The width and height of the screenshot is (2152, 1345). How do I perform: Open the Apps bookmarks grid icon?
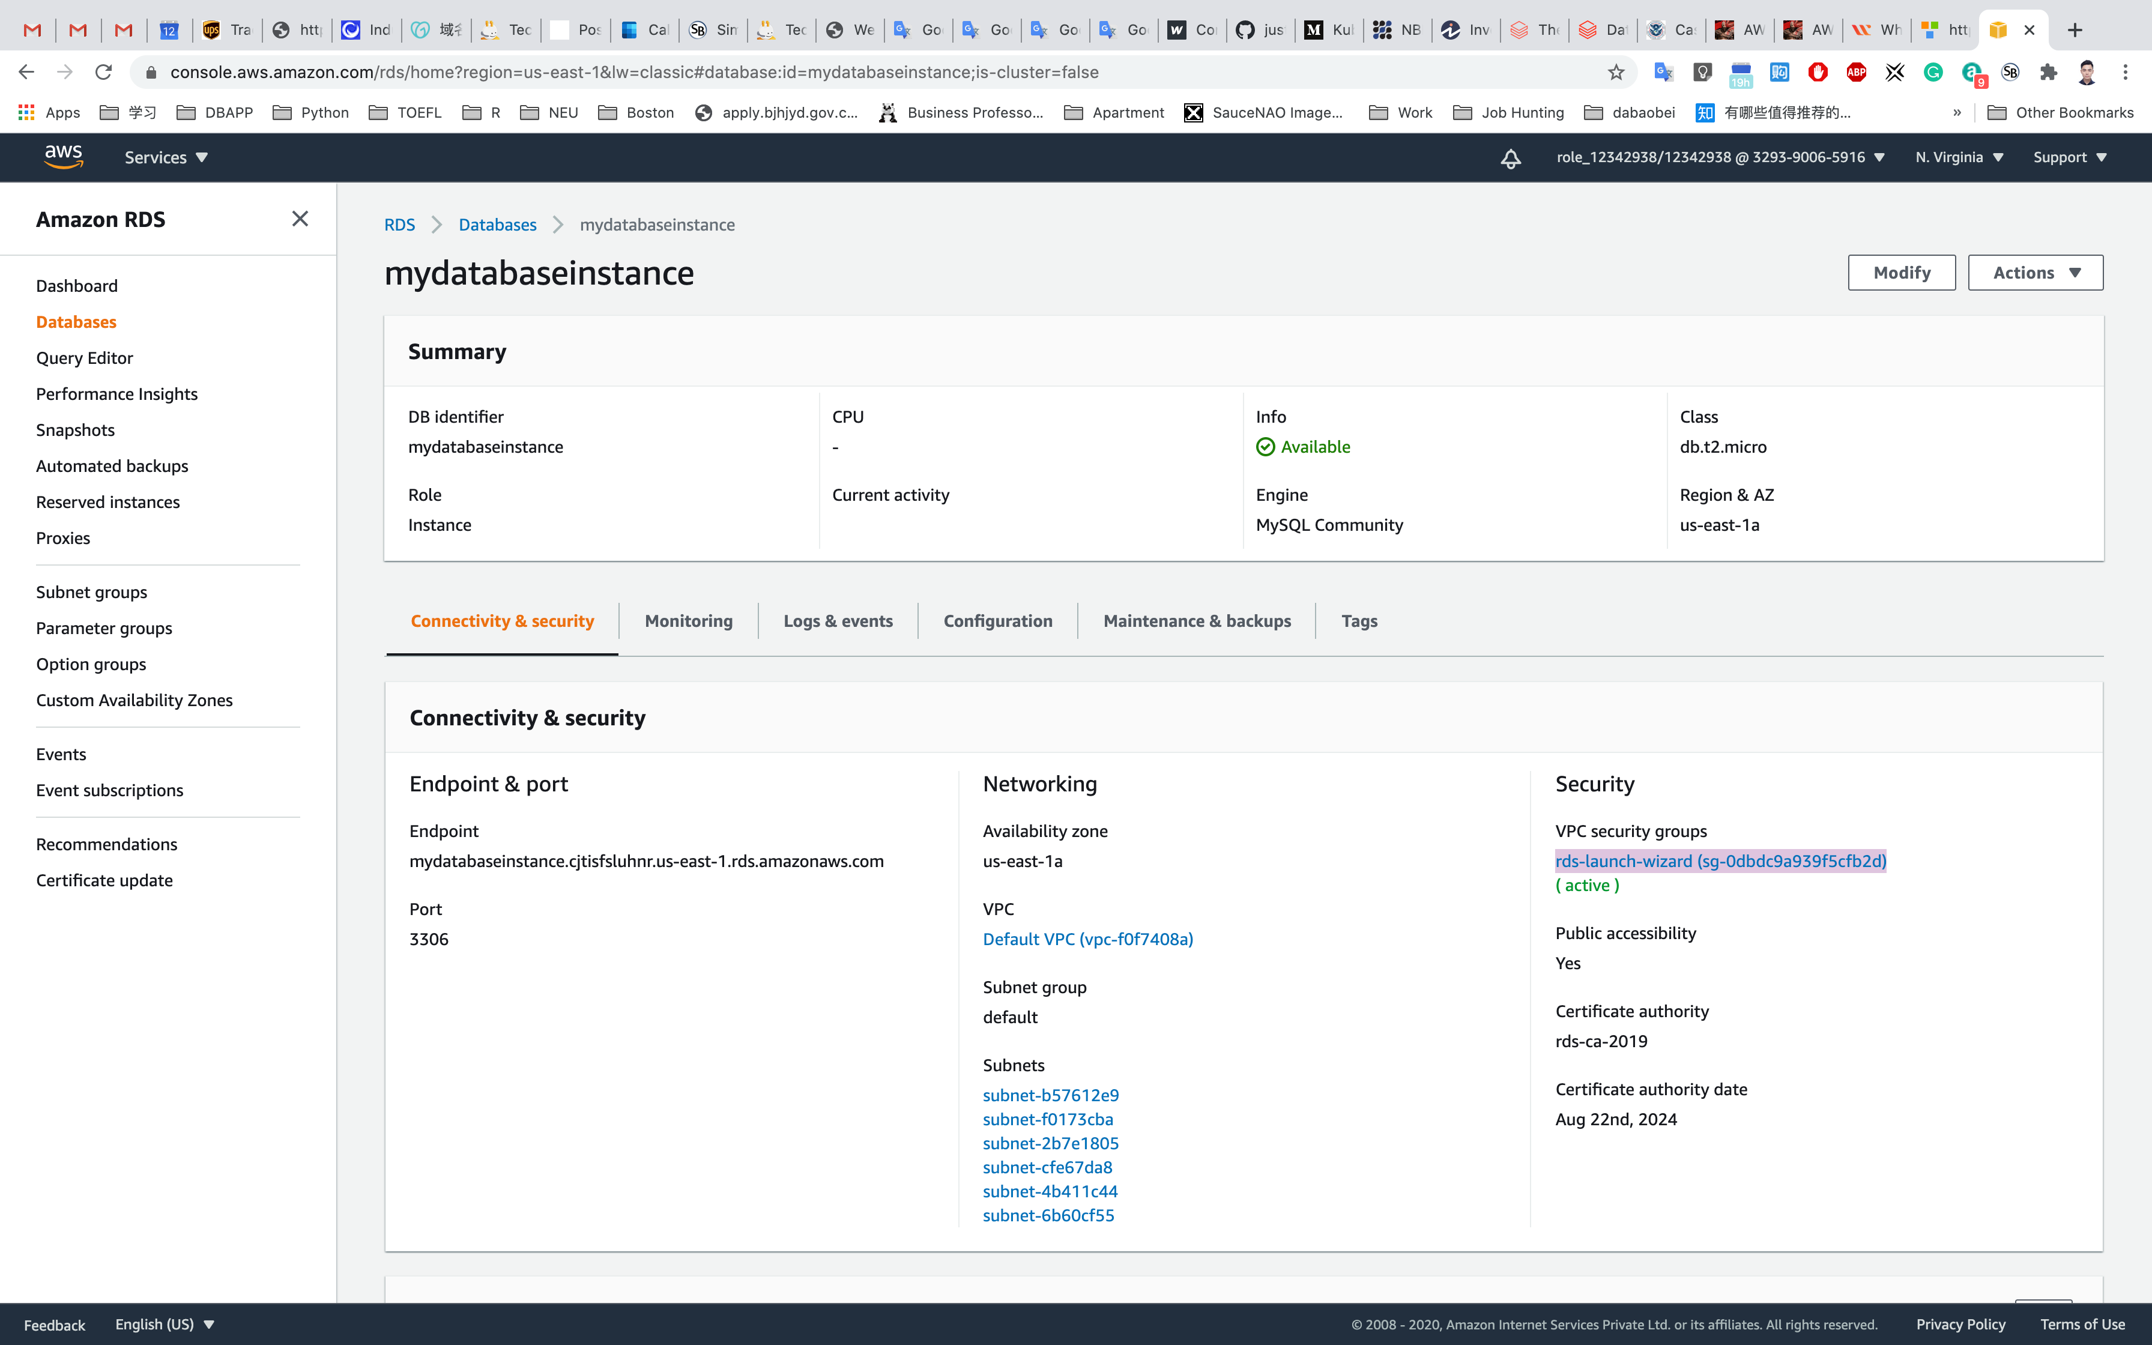click(x=26, y=112)
